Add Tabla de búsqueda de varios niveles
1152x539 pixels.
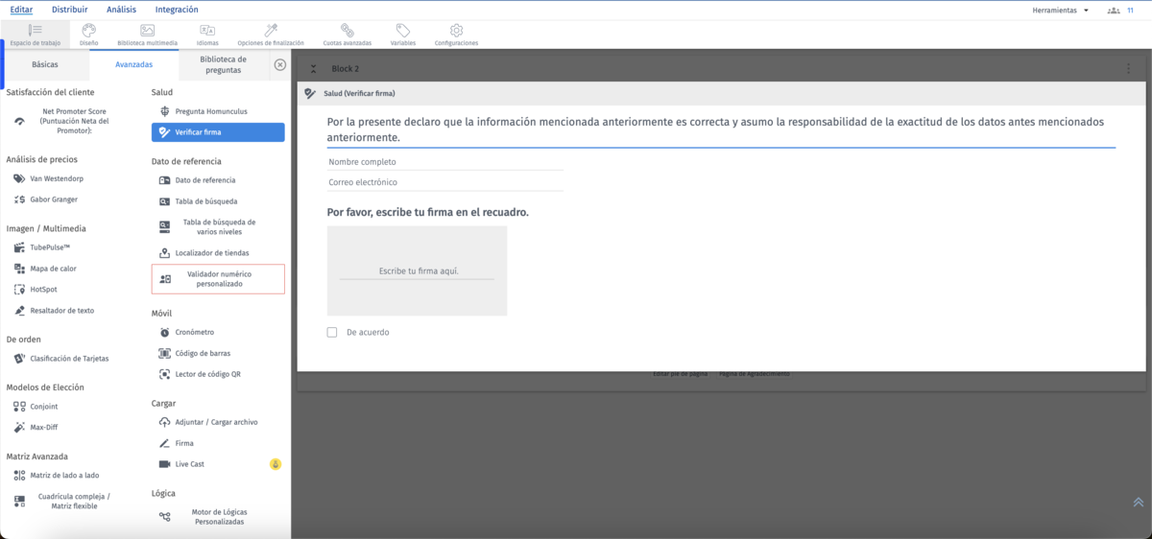tap(219, 226)
